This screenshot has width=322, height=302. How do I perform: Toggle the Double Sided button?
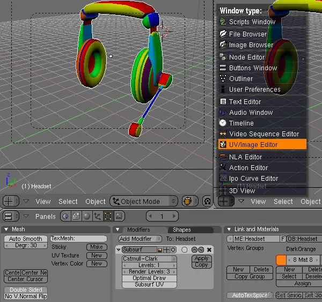tap(26, 290)
